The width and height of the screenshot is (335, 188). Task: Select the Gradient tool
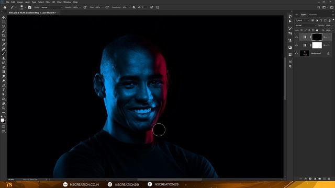pyautogui.click(x=4, y=72)
